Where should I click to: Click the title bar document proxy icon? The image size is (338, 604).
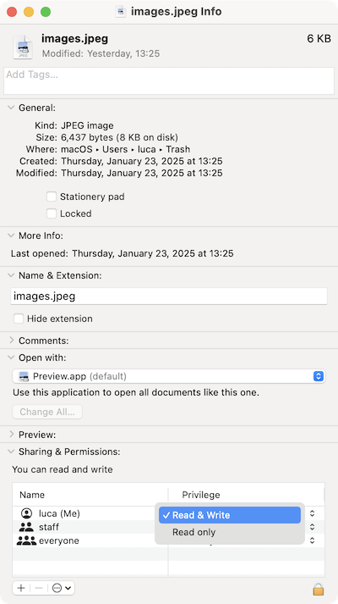click(x=121, y=12)
